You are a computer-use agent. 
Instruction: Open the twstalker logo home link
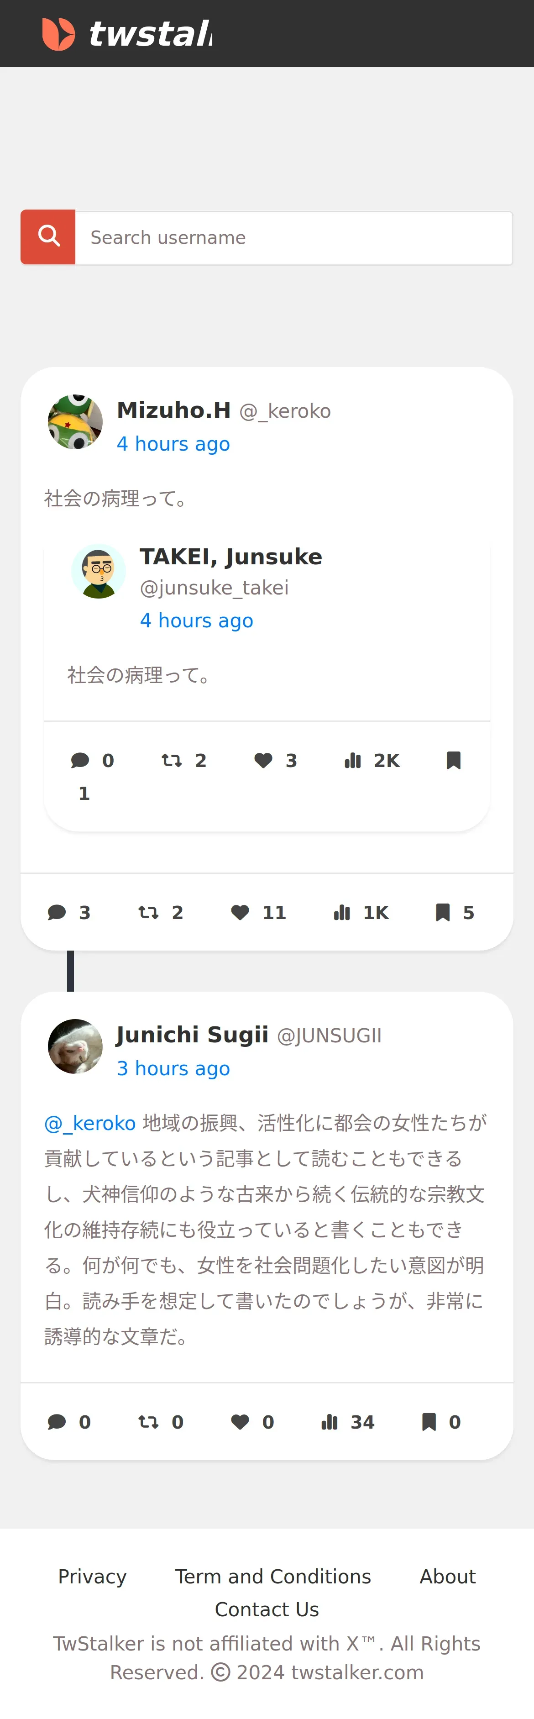pos(127,33)
